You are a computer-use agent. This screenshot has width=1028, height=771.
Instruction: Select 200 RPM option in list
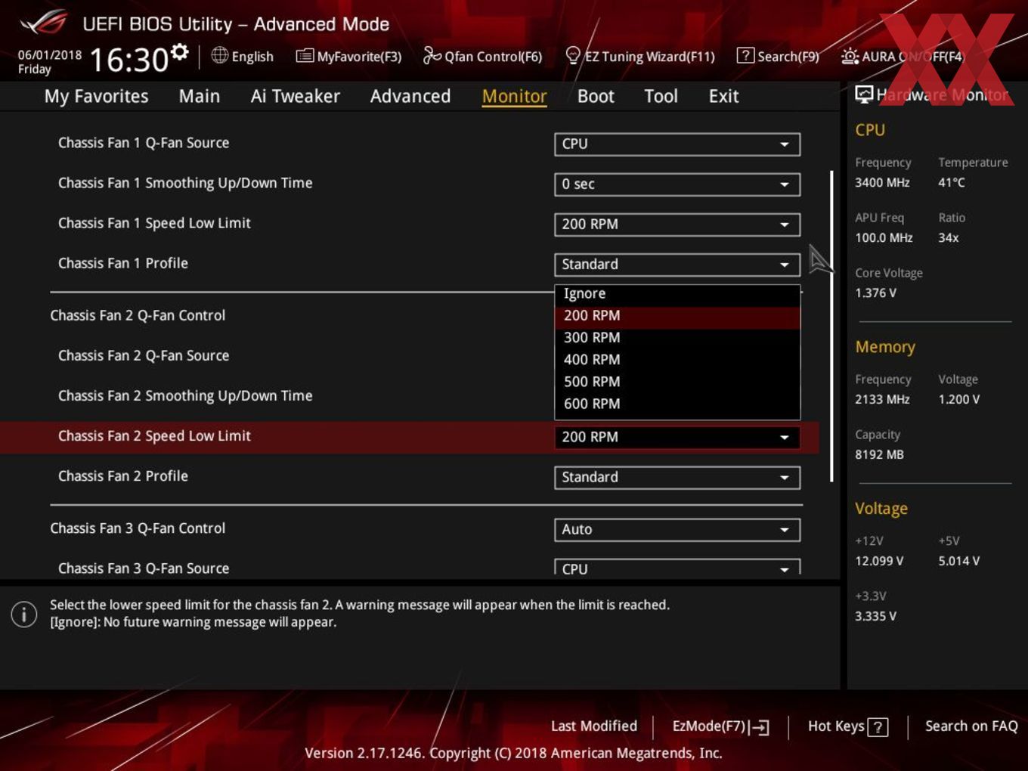677,316
